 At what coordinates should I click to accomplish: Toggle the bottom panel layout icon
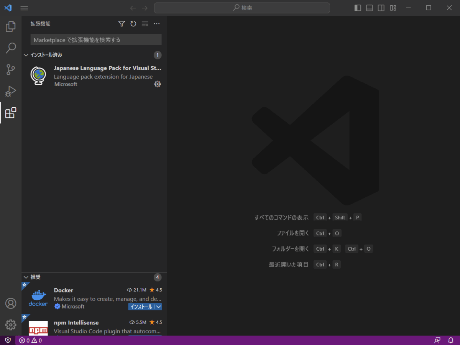370,8
